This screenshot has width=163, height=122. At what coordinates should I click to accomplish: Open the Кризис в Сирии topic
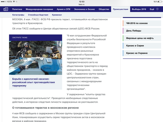[142, 46]
